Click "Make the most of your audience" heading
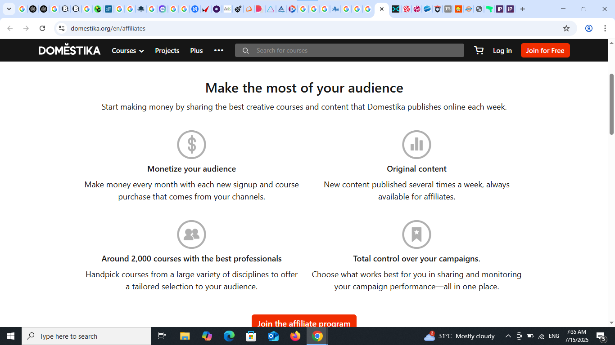615x345 pixels. click(304, 88)
